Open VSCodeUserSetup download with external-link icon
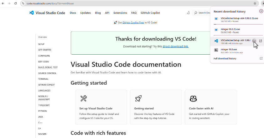Viewport: 264px width, 138px height. click(261, 41)
